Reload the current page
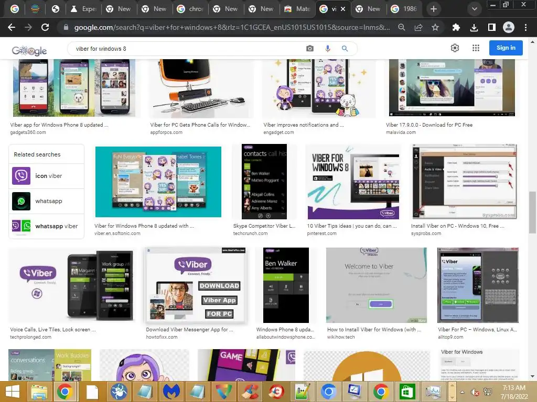537x402 pixels. pos(45,27)
